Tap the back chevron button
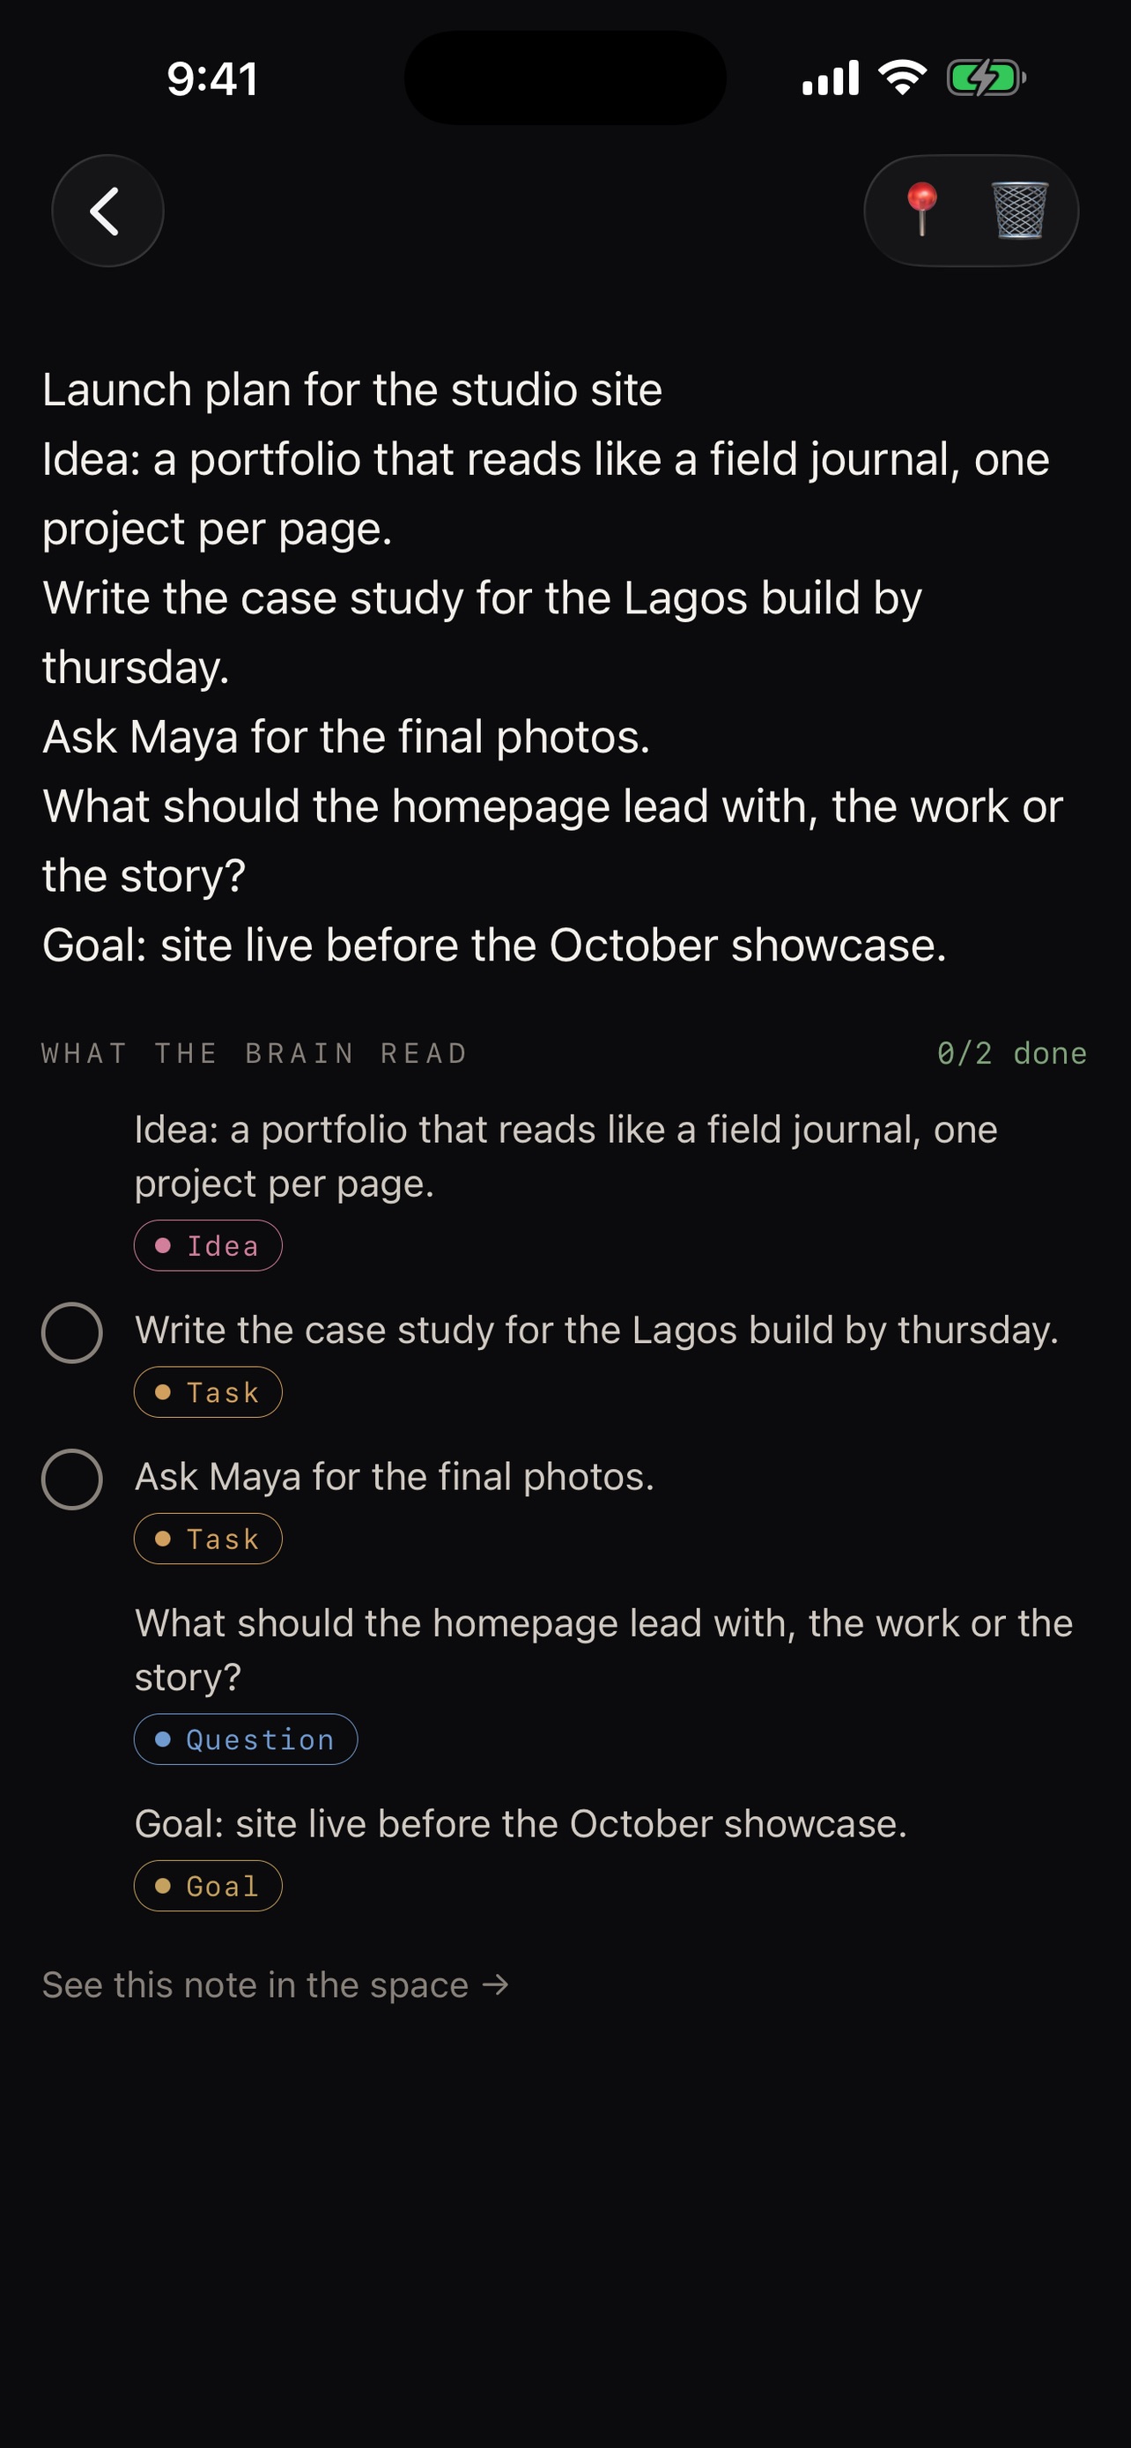 pyautogui.click(x=107, y=211)
